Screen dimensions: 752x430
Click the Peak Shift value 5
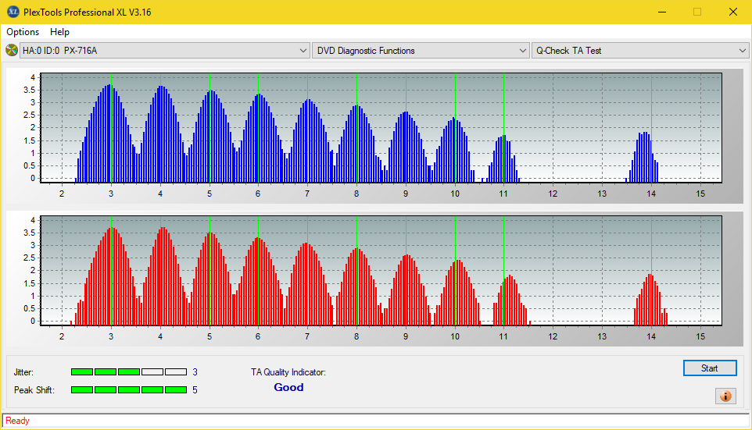click(195, 390)
